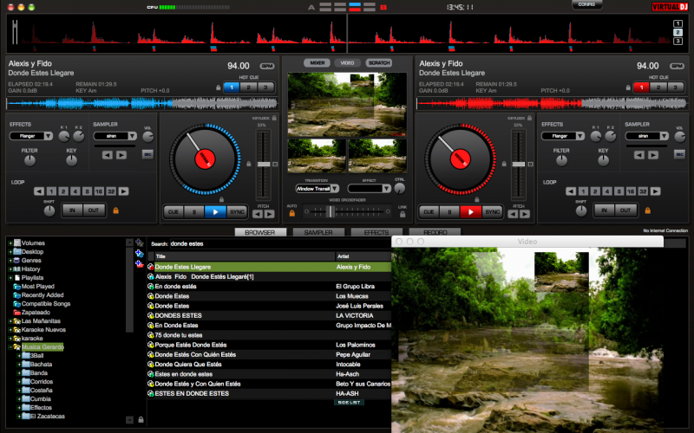Image resolution: width=694 pixels, height=433 pixels.
Task: Click the left deck FILTER knob
Action: 29,161
